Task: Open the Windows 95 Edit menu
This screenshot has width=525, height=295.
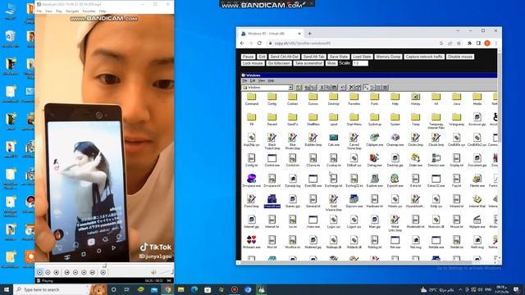Action: click(253, 81)
